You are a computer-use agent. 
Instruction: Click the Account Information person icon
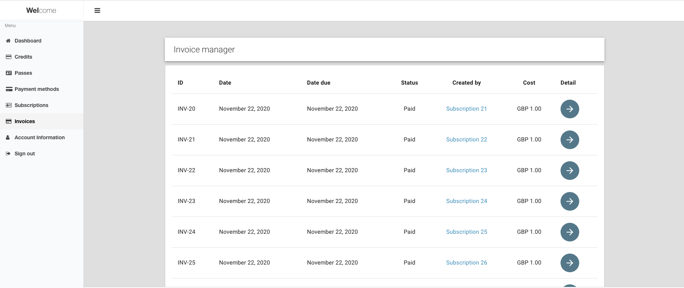click(8, 137)
